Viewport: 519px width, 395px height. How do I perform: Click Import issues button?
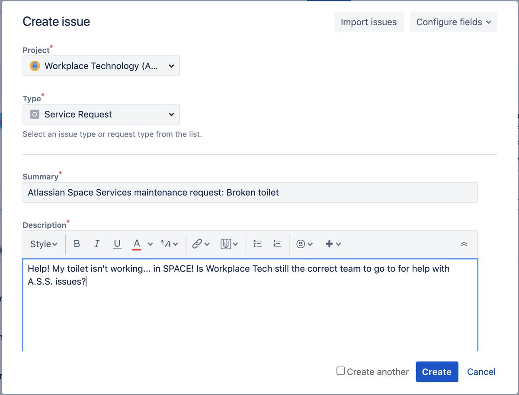[369, 22]
